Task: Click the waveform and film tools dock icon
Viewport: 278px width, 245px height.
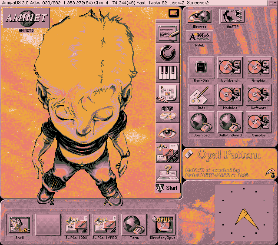Action: point(168,153)
